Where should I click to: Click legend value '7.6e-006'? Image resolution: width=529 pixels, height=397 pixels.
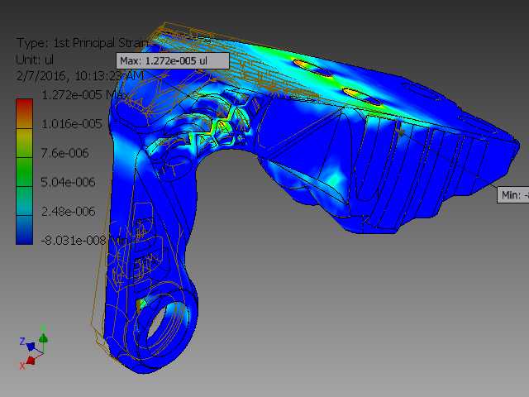(64, 153)
